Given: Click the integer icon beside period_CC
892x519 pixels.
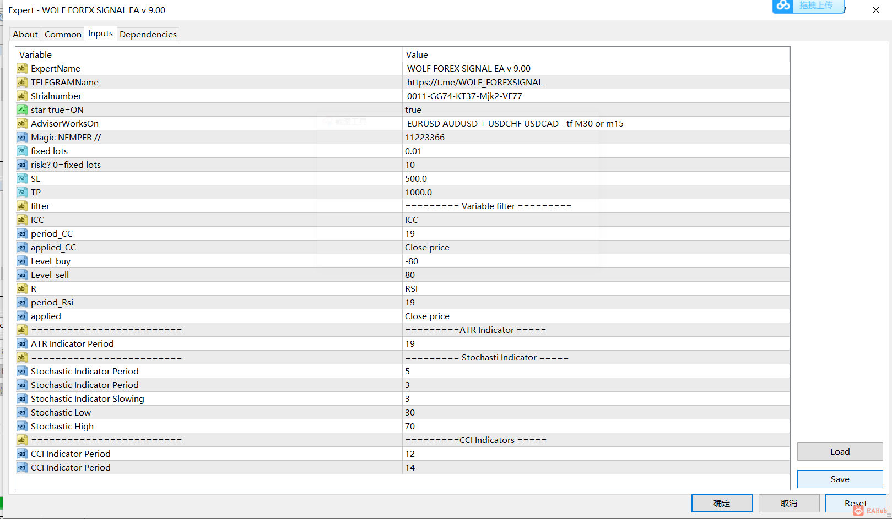Looking at the screenshot, I should click(21, 233).
